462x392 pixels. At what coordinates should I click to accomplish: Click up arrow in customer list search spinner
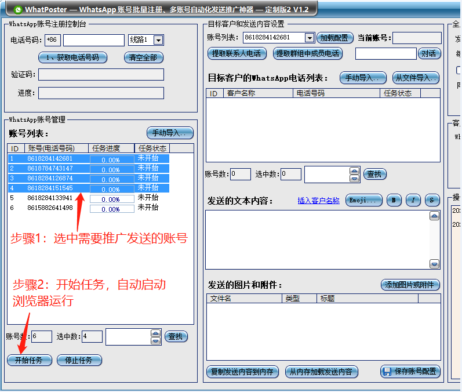[x=354, y=171]
